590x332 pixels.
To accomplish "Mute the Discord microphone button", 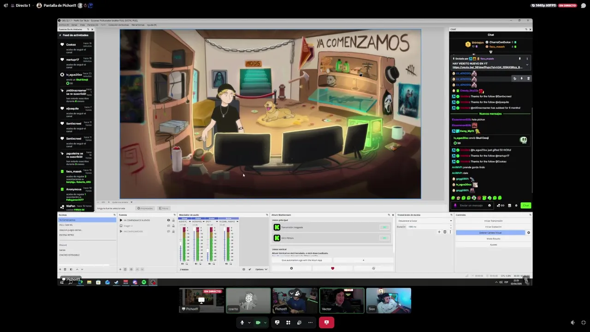I will point(242,322).
